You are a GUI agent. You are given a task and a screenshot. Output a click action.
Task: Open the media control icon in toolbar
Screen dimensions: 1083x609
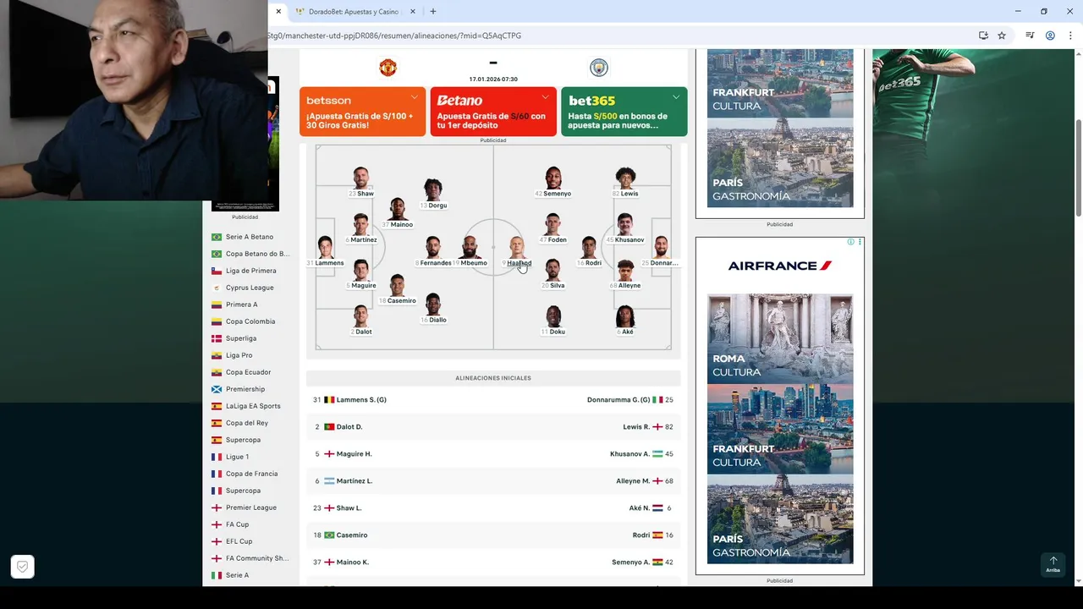coord(1030,36)
